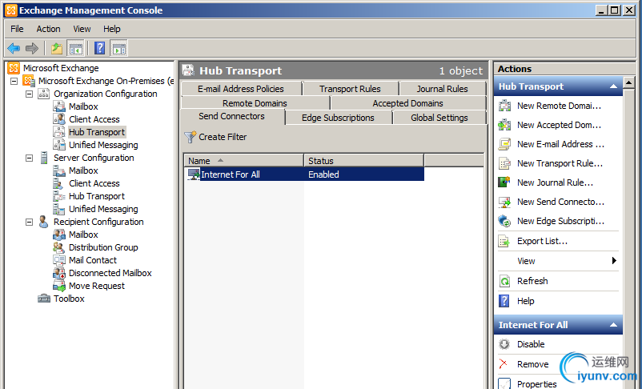The height and width of the screenshot is (389, 642).
Task: Click the Microsoft Exchange root icon
Action: click(x=14, y=68)
